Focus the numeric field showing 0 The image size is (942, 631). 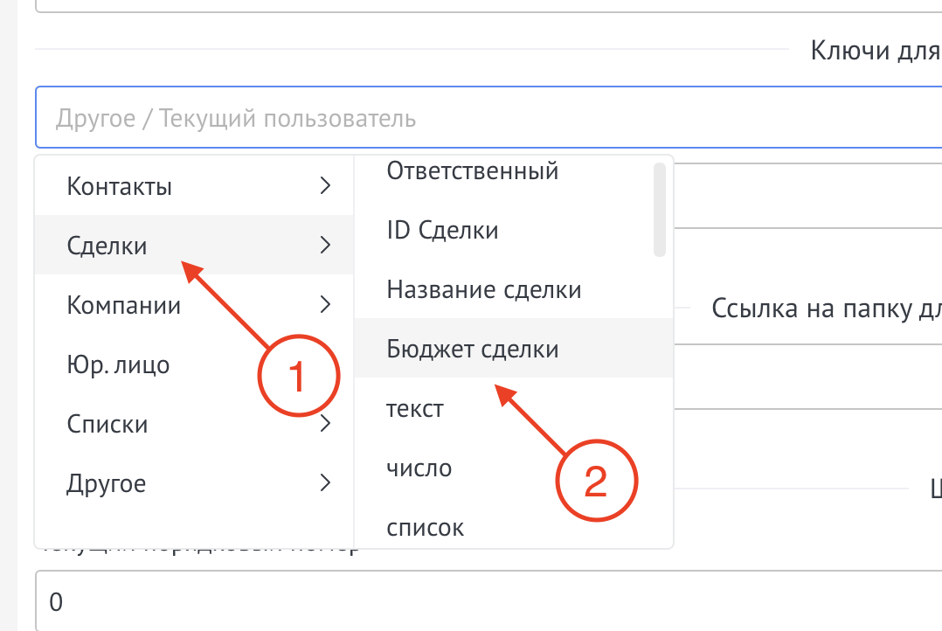tap(488, 601)
